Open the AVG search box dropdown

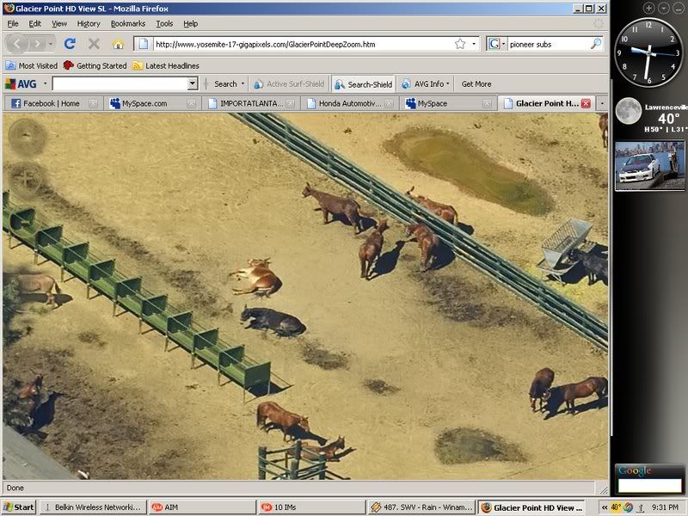193,84
